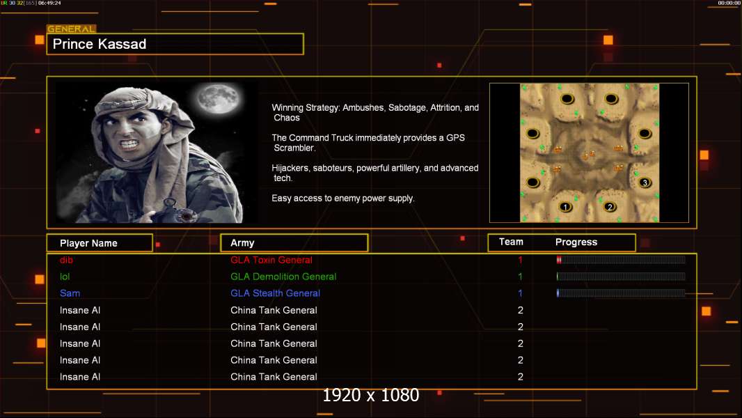Click lol's green loading progress bar
The image size is (742, 418).
click(621, 276)
